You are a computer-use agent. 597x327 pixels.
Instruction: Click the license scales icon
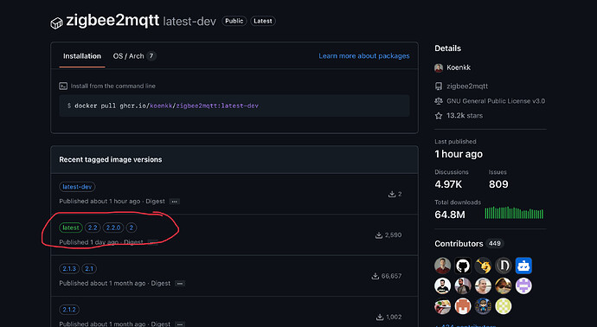[439, 101]
